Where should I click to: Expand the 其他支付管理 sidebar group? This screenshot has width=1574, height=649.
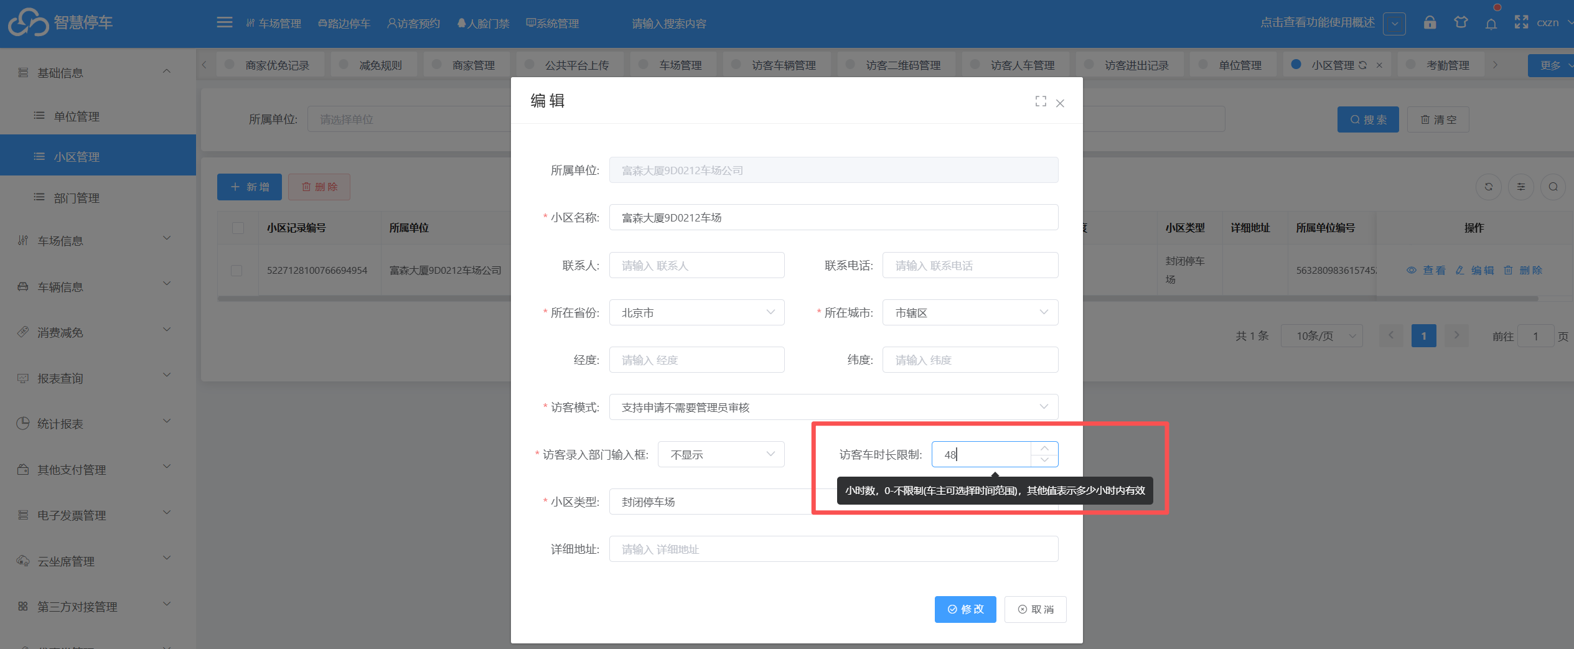pos(98,470)
